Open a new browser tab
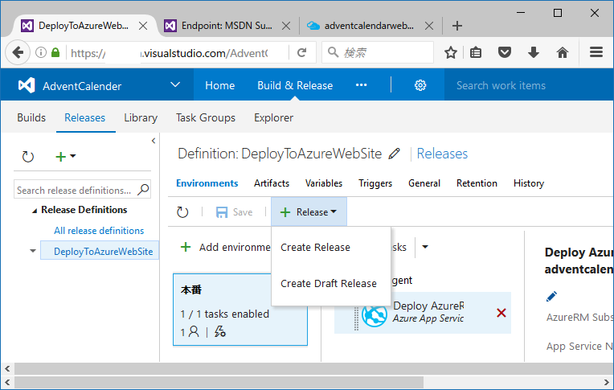This screenshot has height=390, width=614. [457, 26]
